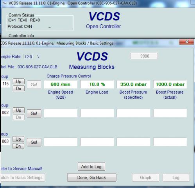The width and height of the screenshot is (195, 188).
Task: Select the 350.0 mbar specified boost value
Action: [134, 84]
